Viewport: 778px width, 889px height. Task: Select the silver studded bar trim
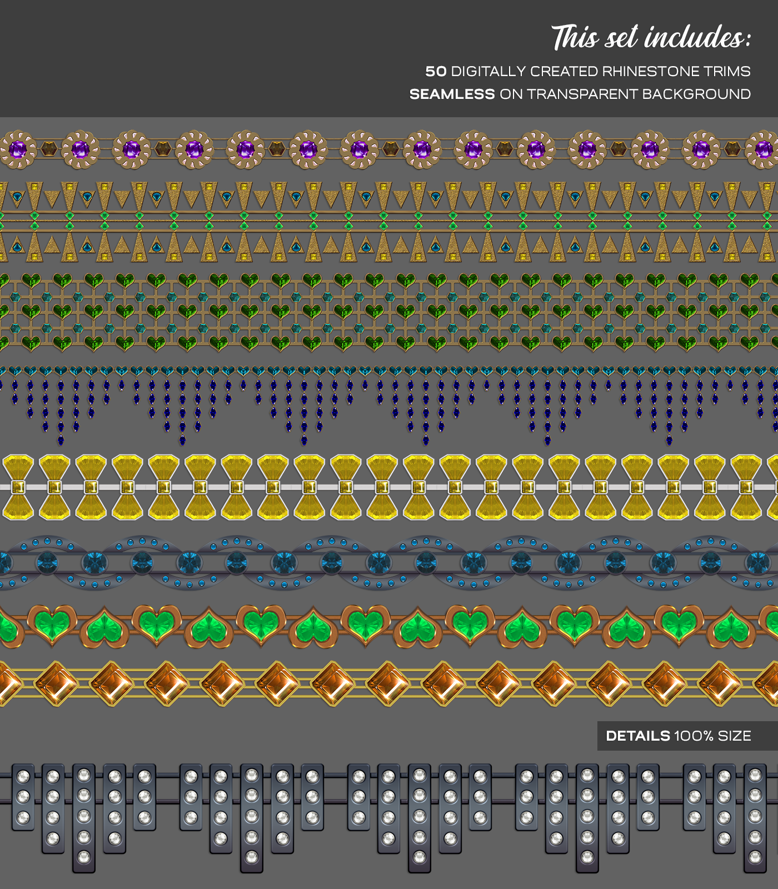coord(389,818)
